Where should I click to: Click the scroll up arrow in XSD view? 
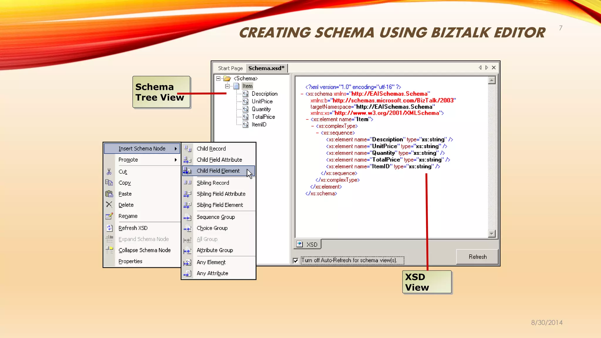[492, 80]
